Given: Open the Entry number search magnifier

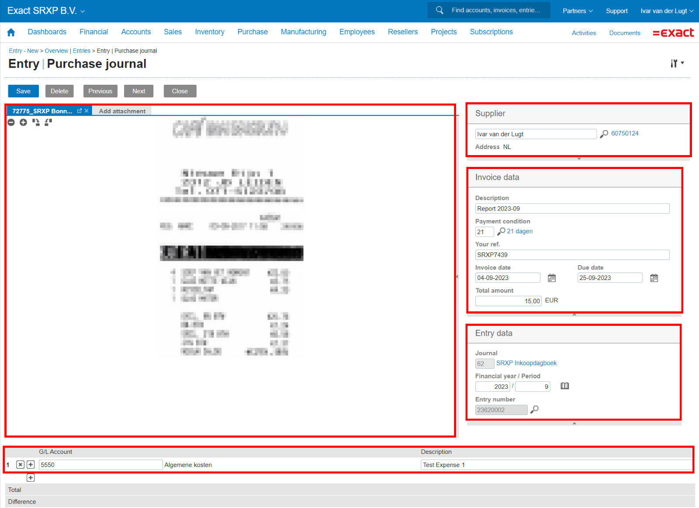Looking at the screenshot, I should pos(534,410).
